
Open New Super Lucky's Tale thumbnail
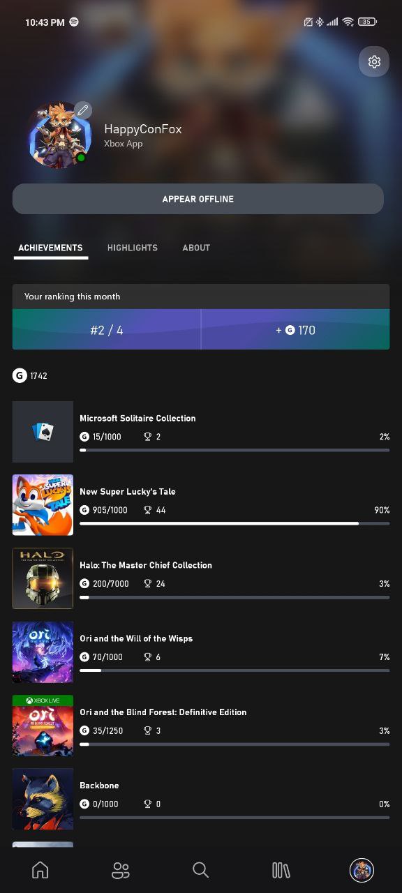[43, 505]
